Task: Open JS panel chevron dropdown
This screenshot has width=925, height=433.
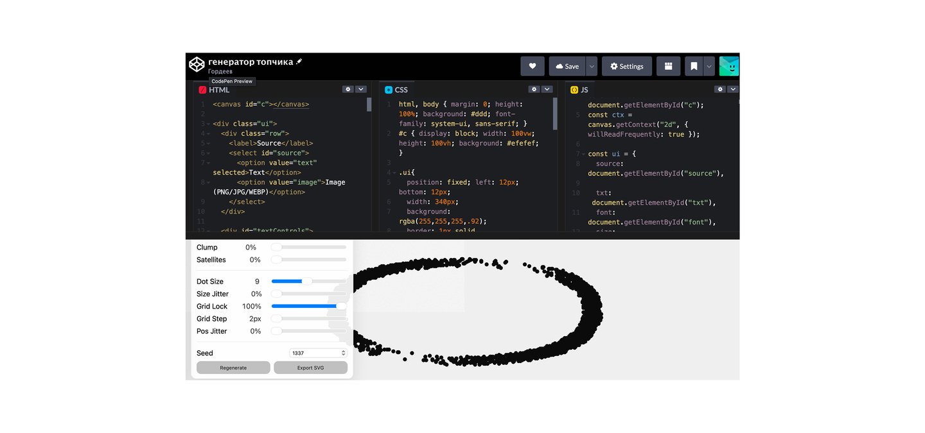Action: click(733, 89)
